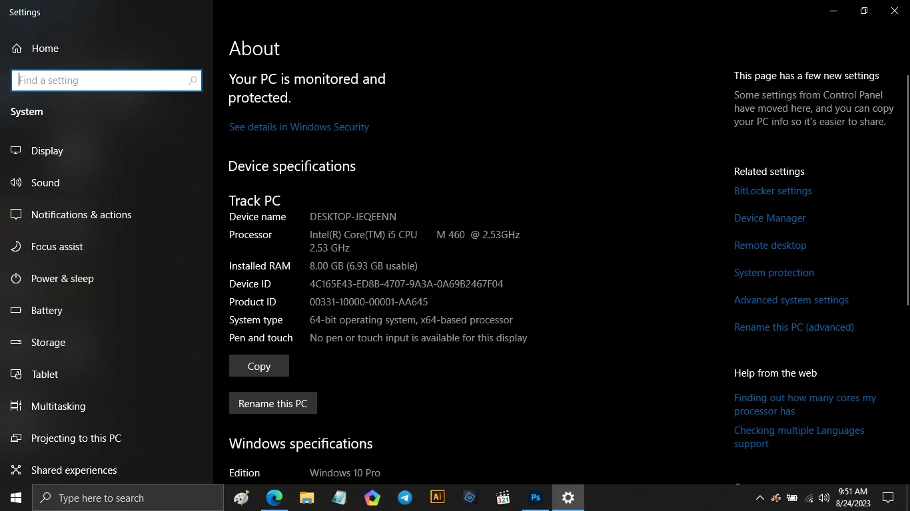Click the Copy button under device specifications

259,366
